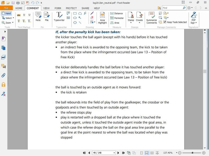Open the Comments side panel
209x156 pixels.
pyautogui.click(x=3, y=66)
